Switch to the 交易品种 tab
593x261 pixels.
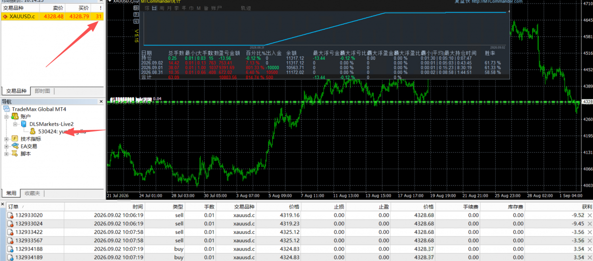[x=16, y=91]
